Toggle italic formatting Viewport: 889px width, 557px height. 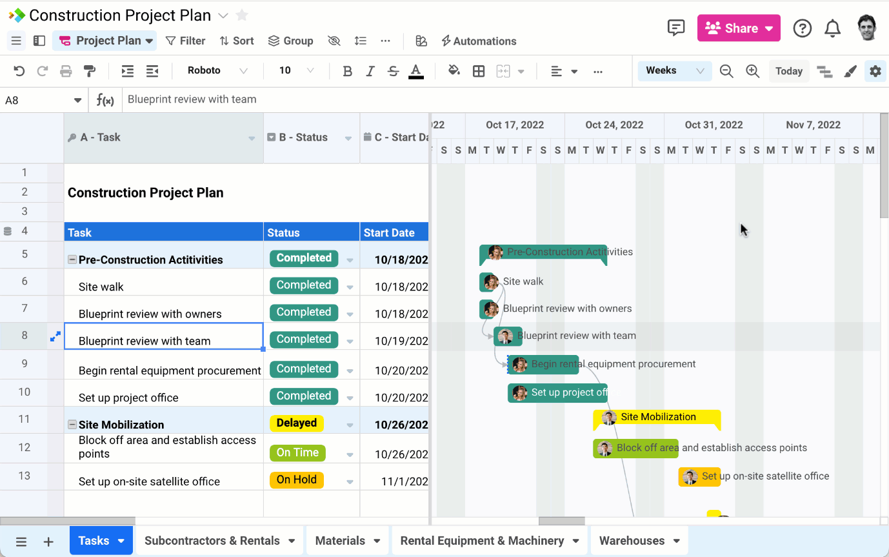point(370,71)
